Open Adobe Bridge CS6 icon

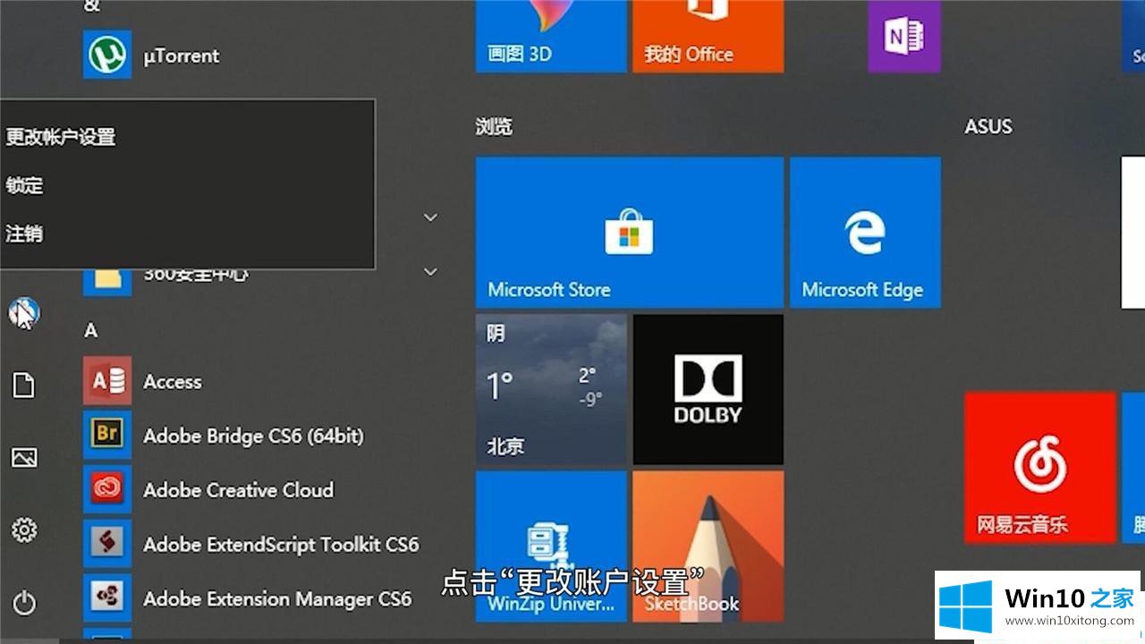(x=107, y=436)
